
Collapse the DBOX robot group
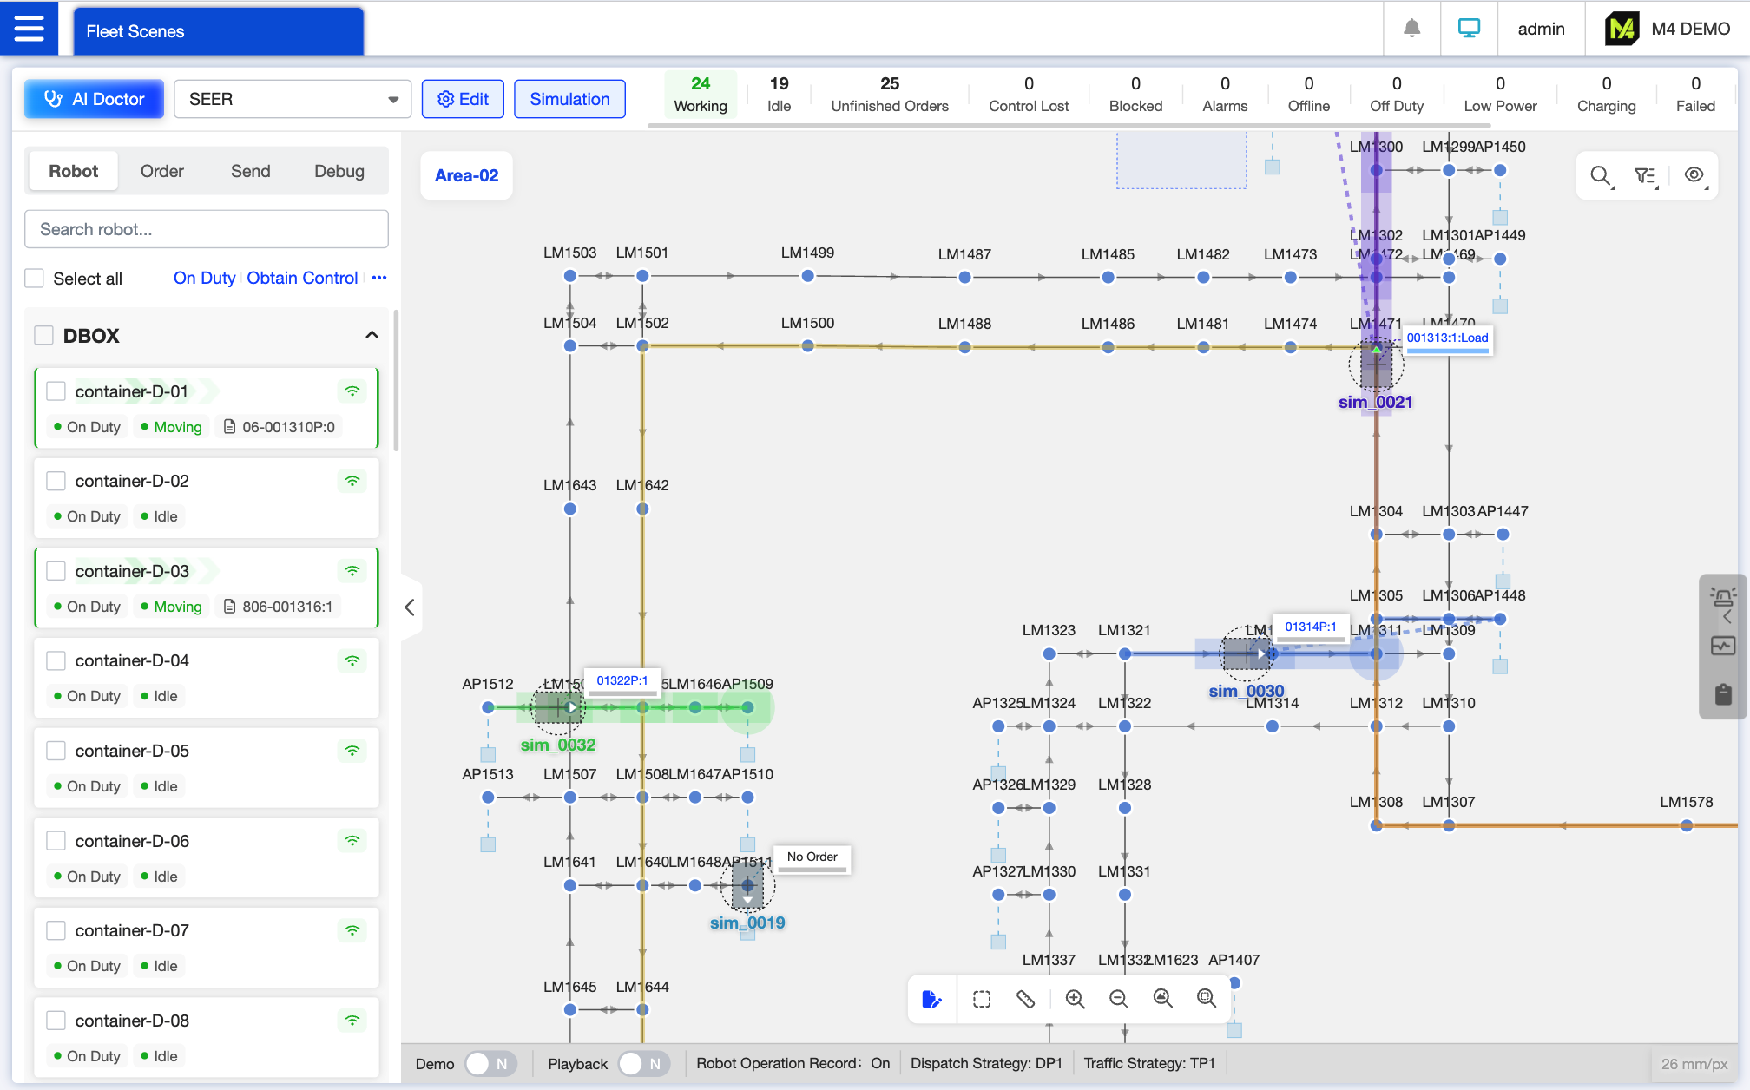tap(372, 335)
